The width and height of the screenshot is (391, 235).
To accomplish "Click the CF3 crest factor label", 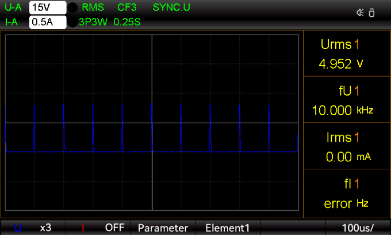I will tap(127, 8).
